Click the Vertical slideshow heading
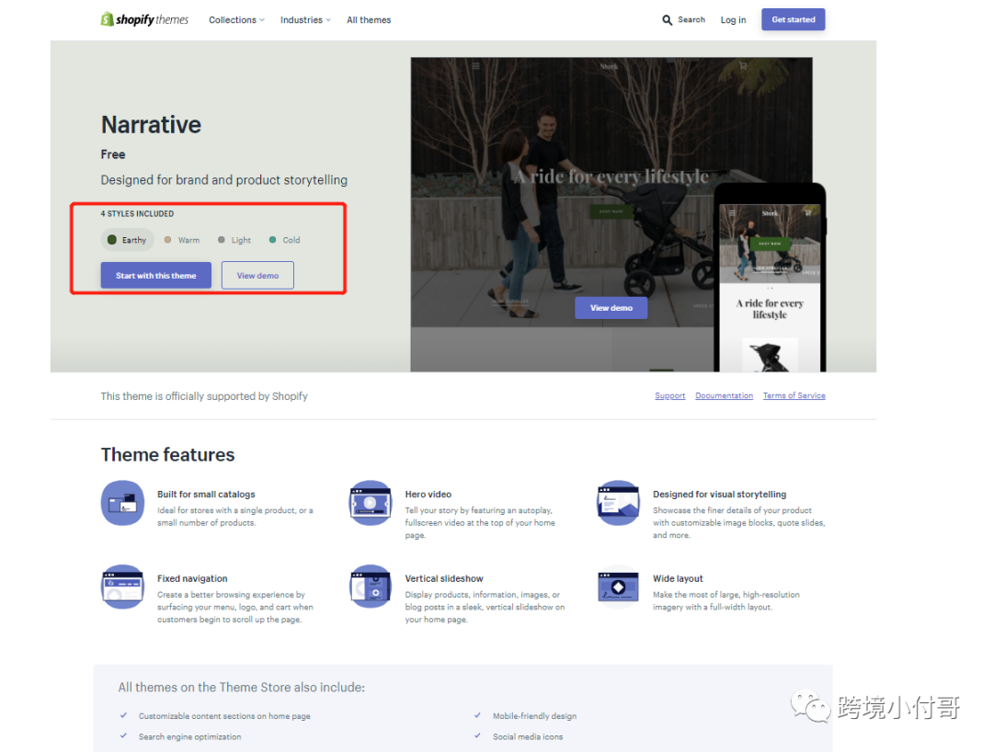 [444, 578]
